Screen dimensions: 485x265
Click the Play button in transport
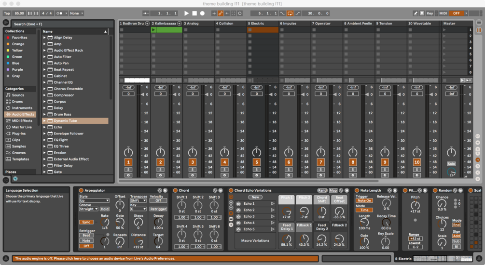[x=186, y=13]
